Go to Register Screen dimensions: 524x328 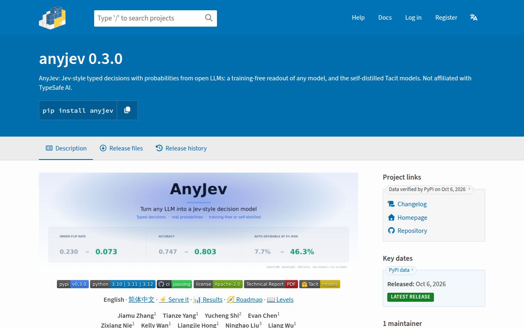pyautogui.click(x=446, y=18)
